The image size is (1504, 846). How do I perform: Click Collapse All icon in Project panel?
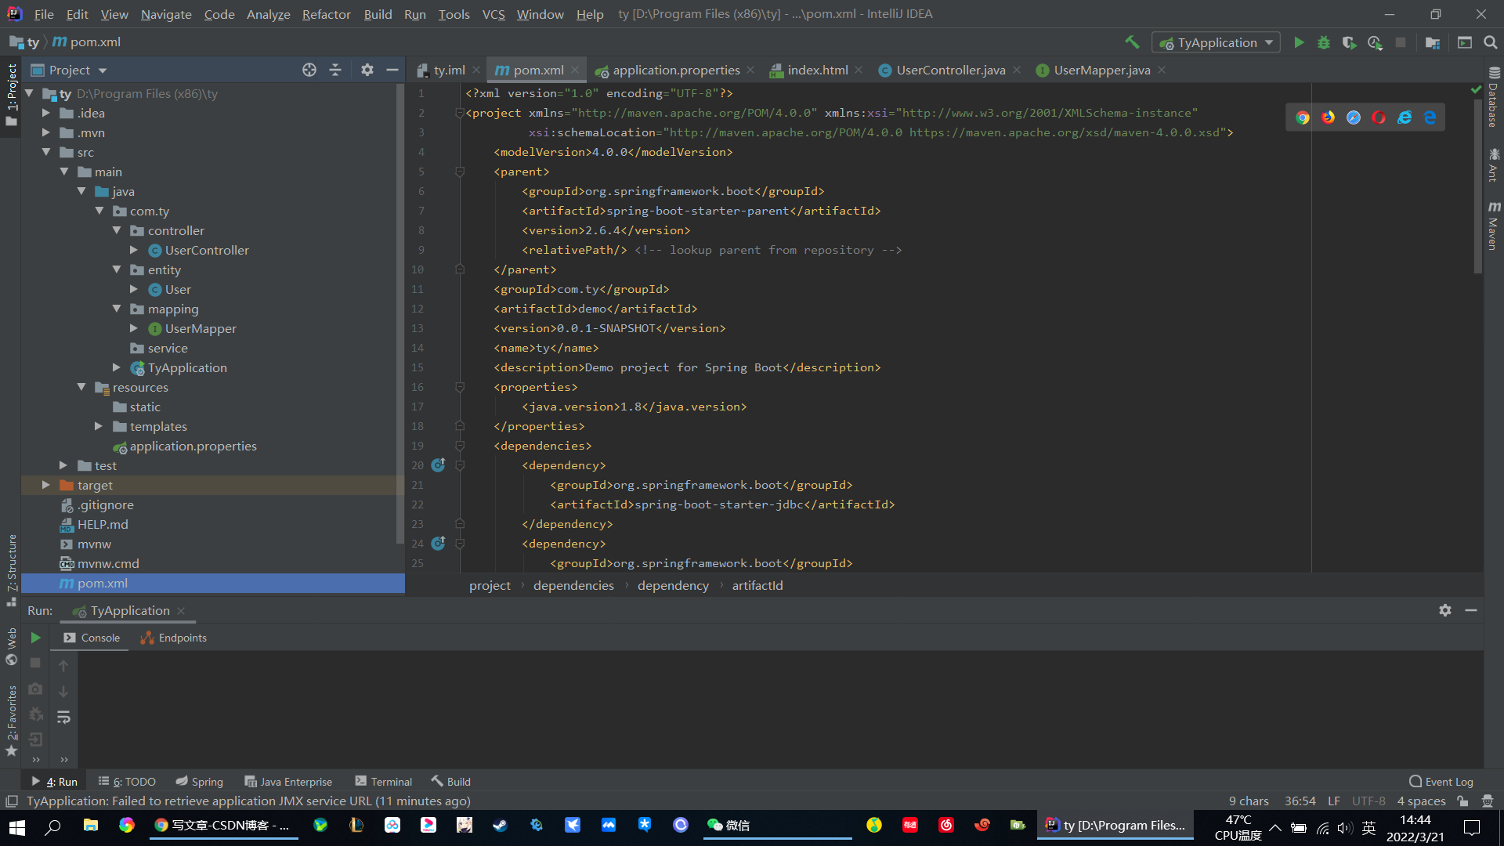click(335, 70)
